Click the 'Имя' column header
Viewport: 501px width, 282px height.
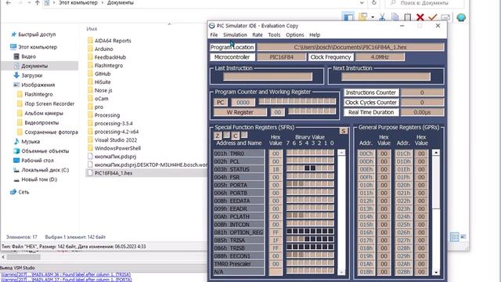92,29
